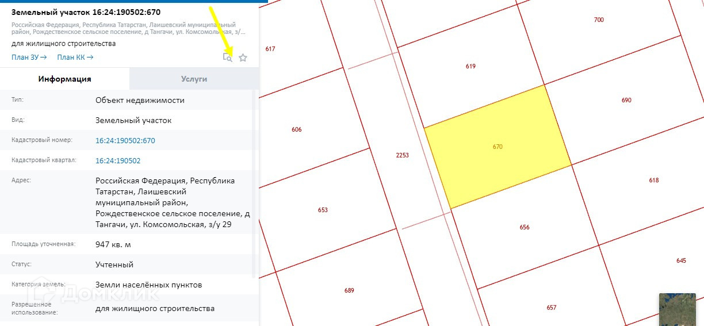Image resolution: width=704 pixels, height=326 pixels.
Task: Click the Разрешенное использование value
Action: (155, 308)
